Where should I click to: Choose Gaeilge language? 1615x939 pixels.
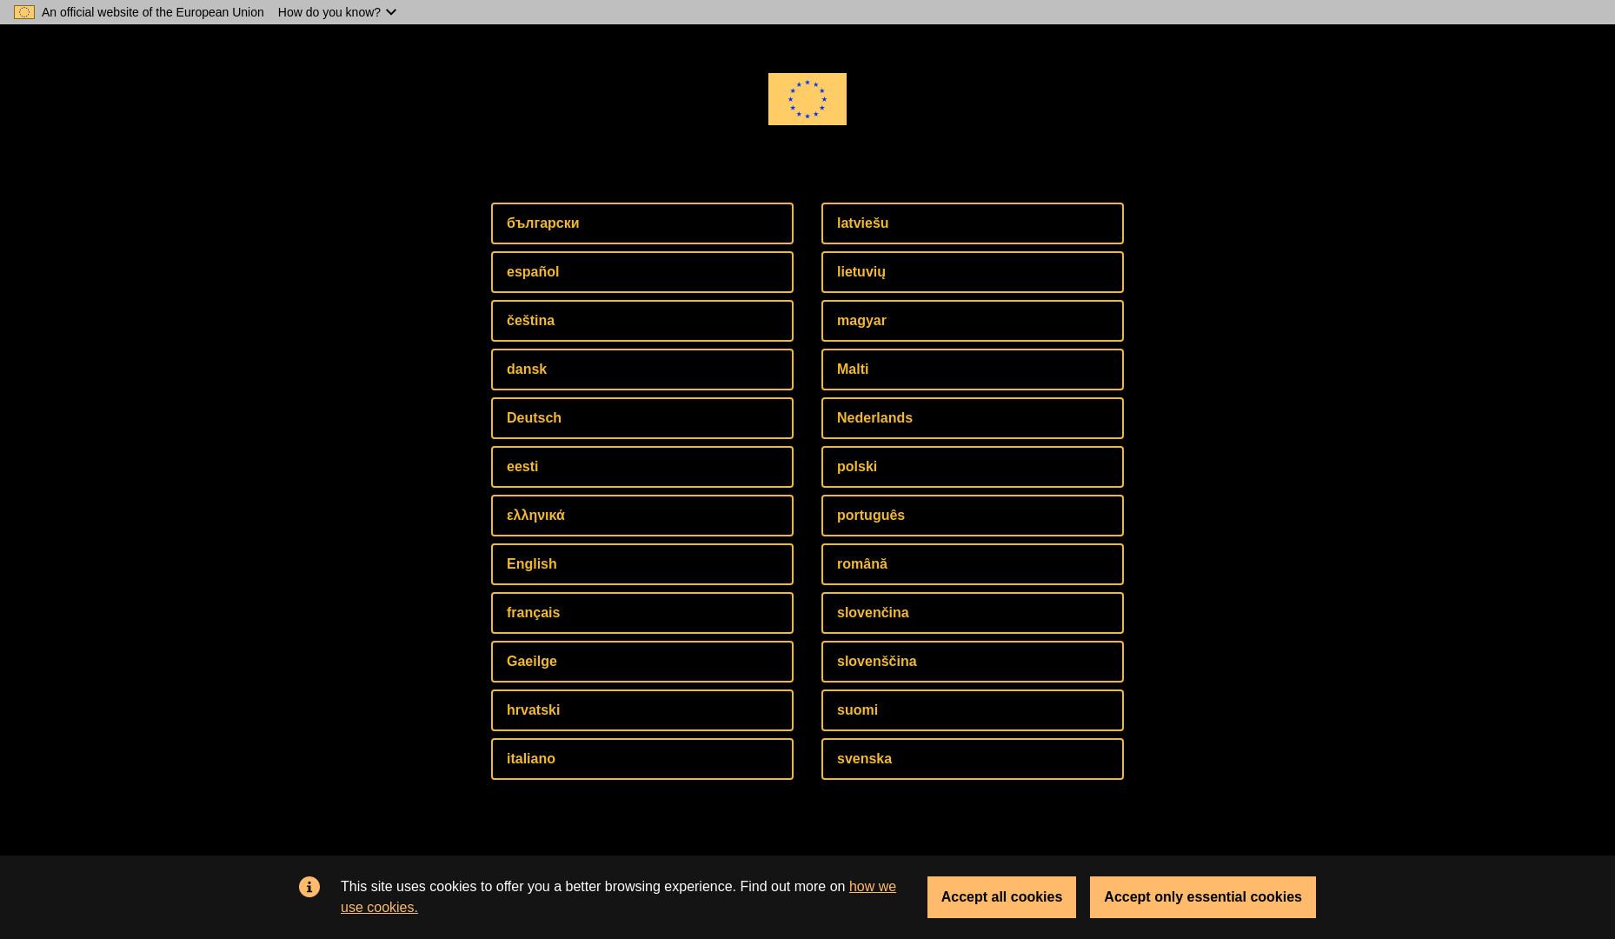[642, 662]
